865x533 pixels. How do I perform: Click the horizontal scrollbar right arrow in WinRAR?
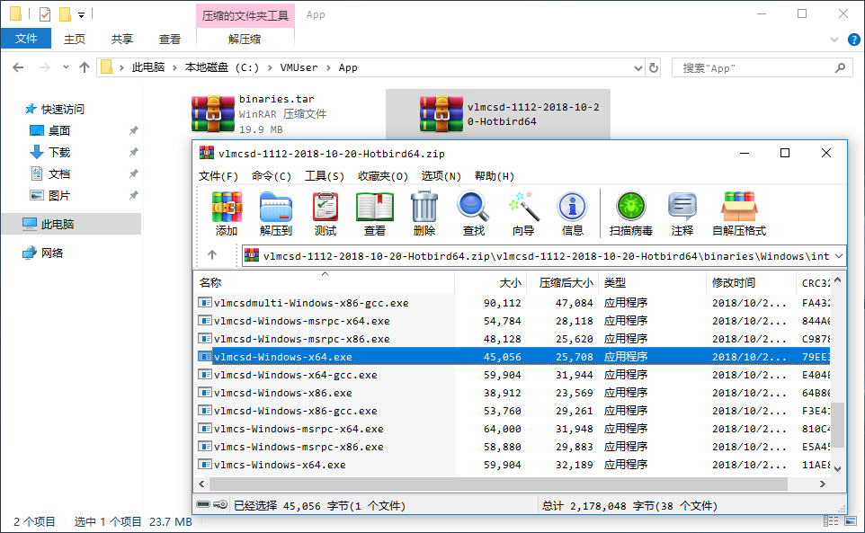click(823, 484)
